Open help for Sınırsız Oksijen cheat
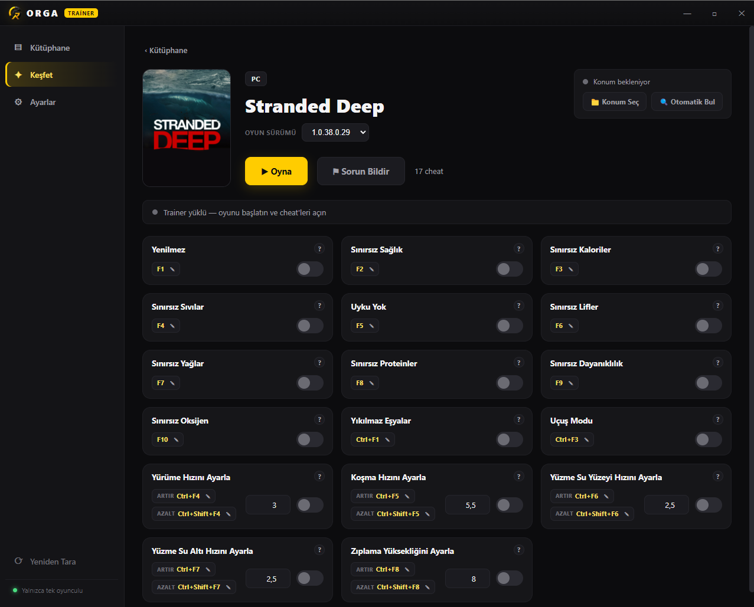754x607 pixels. coord(319,419)
